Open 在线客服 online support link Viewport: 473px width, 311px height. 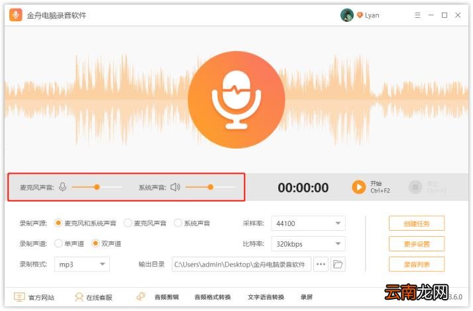coord(99,298)
